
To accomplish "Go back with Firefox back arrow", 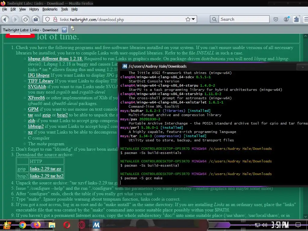I will pos(5,19).
